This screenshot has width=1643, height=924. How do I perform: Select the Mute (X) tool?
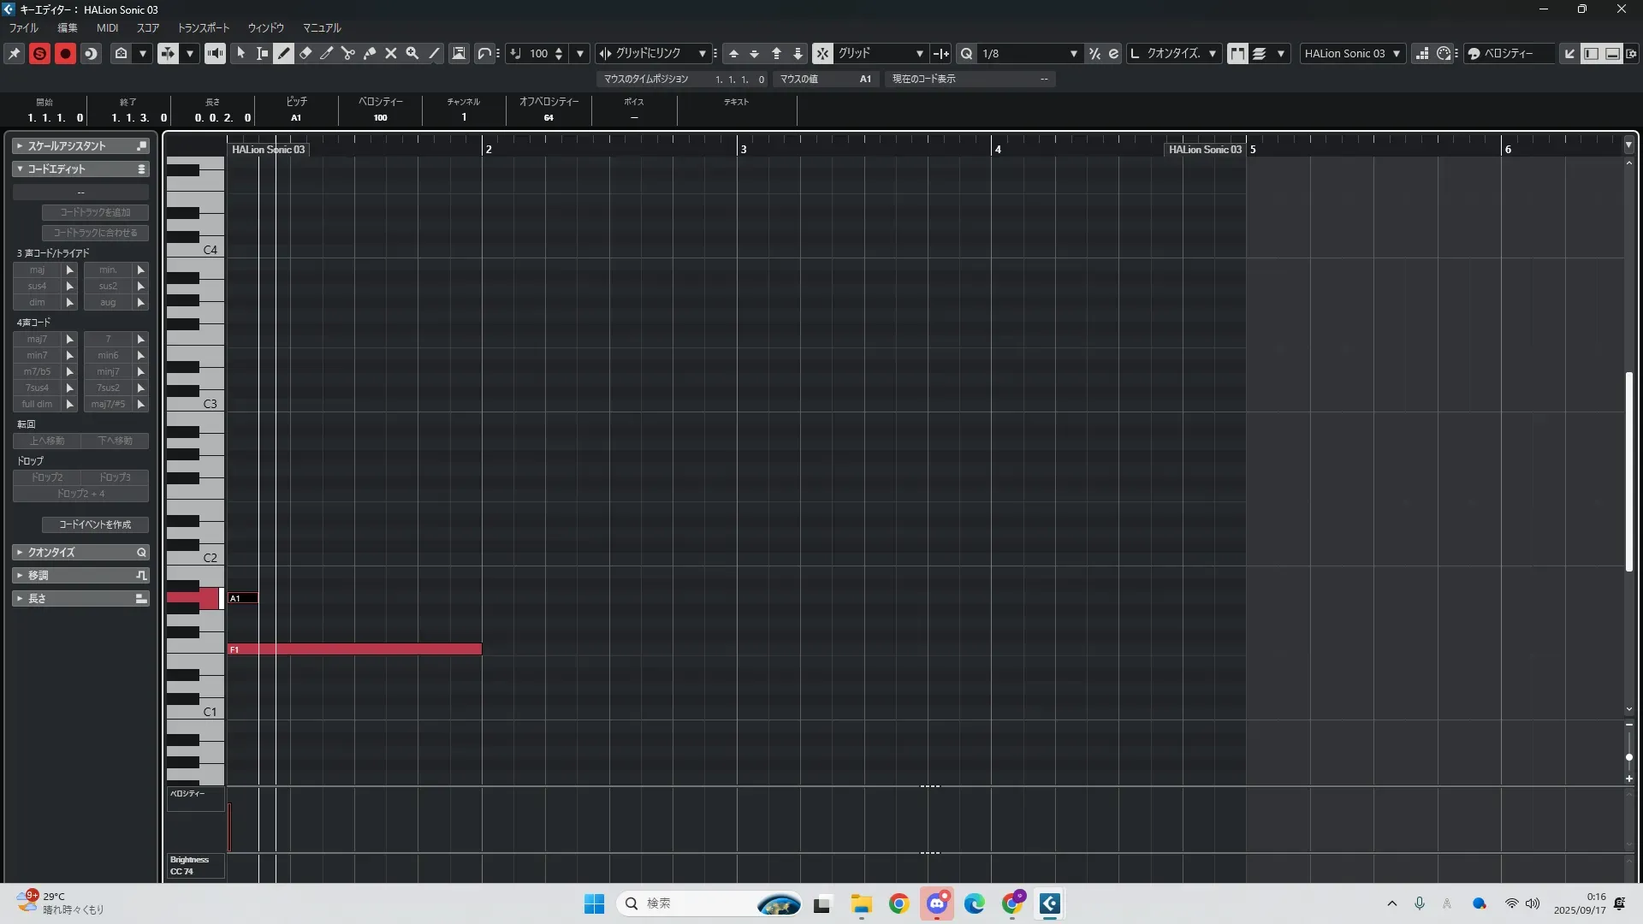[391, 53]
